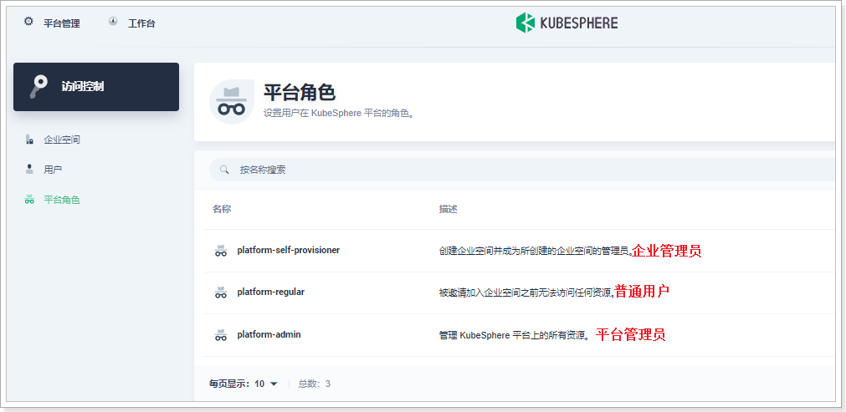Click the large 平台角色 header icon

point(232,102)
